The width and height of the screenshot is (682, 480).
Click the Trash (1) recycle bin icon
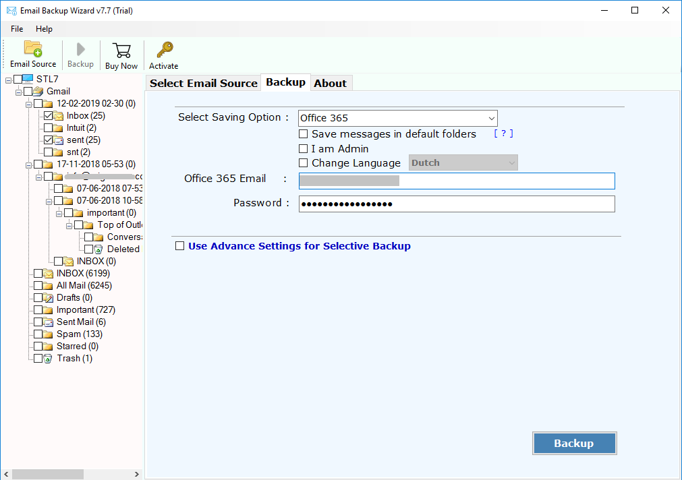pyautogui.click(x=48, y=359)
